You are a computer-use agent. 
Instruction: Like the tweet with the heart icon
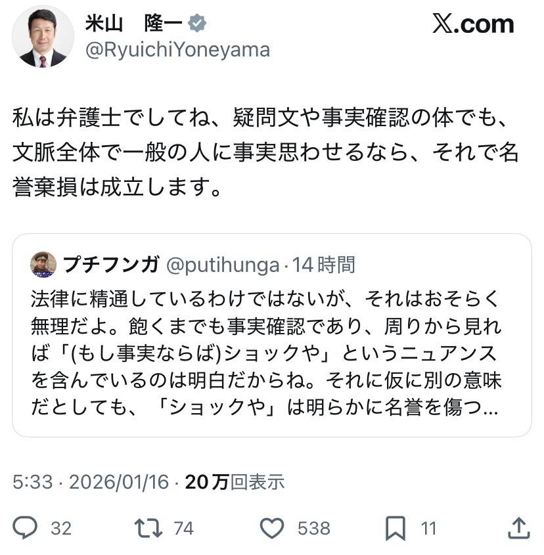pyautogui.click(x=271, y=527)
